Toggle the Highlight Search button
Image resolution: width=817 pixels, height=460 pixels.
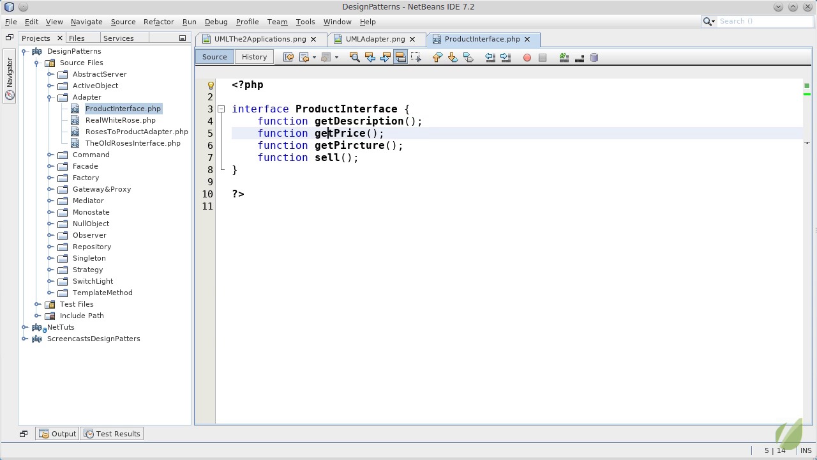(x=401, y=57)
